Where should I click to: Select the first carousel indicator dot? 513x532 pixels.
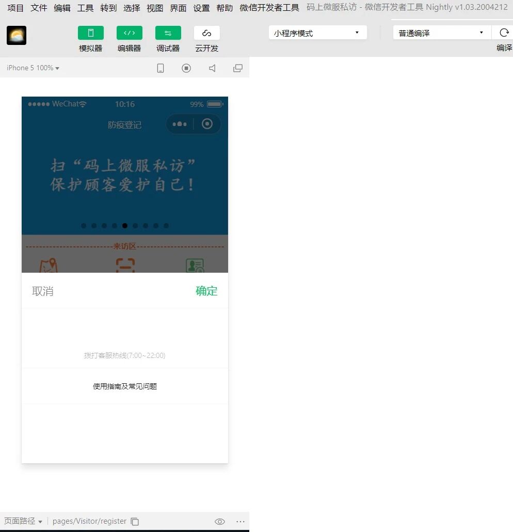pyautogui.click(x=84, y=226)
